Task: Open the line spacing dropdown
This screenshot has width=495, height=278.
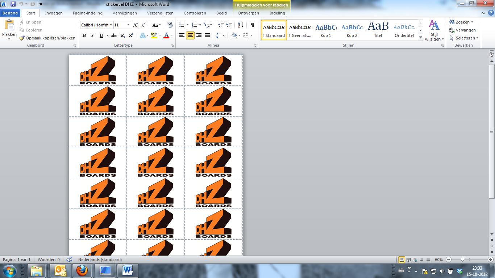Action: click(220, 35)
